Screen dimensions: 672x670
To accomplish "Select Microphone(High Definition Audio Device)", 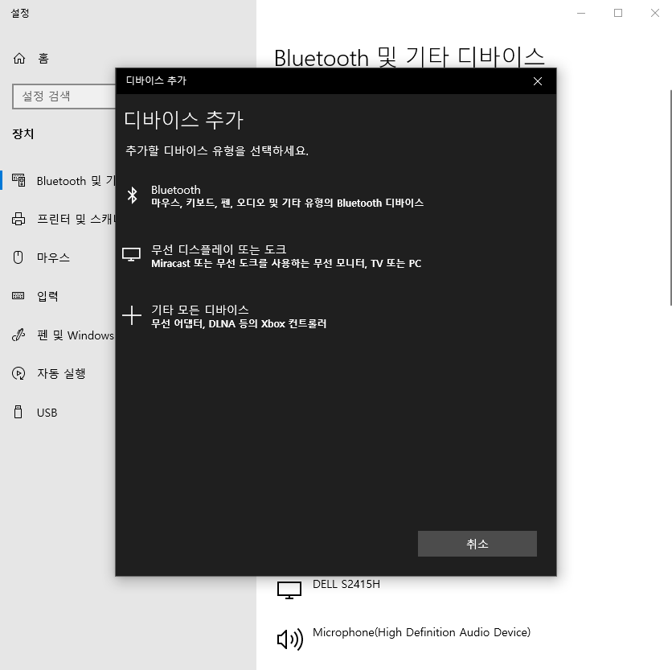I will pyautogui.click(x=422, y=632).
